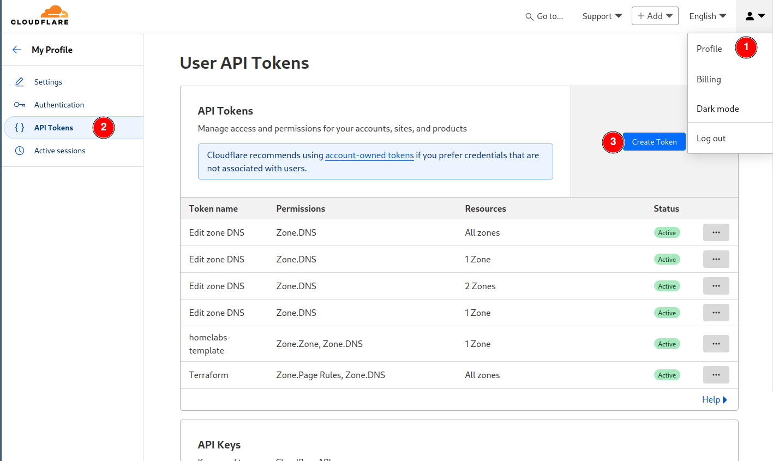Viewport: 773px width, 461px height.
Task: Click the Token name column header
Action: point(213,208)
